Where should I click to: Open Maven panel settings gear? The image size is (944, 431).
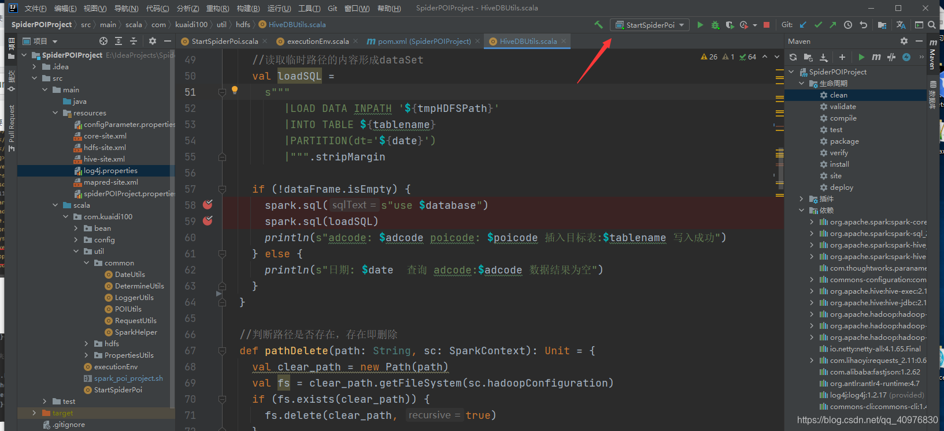click(904, 41)
